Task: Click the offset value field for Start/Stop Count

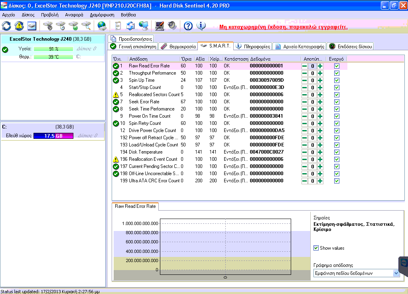Action: click(312, 88)
